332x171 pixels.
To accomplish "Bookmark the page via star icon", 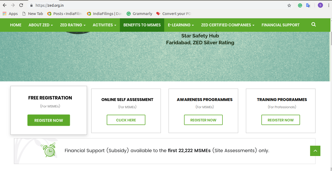I will click(289, 5).
